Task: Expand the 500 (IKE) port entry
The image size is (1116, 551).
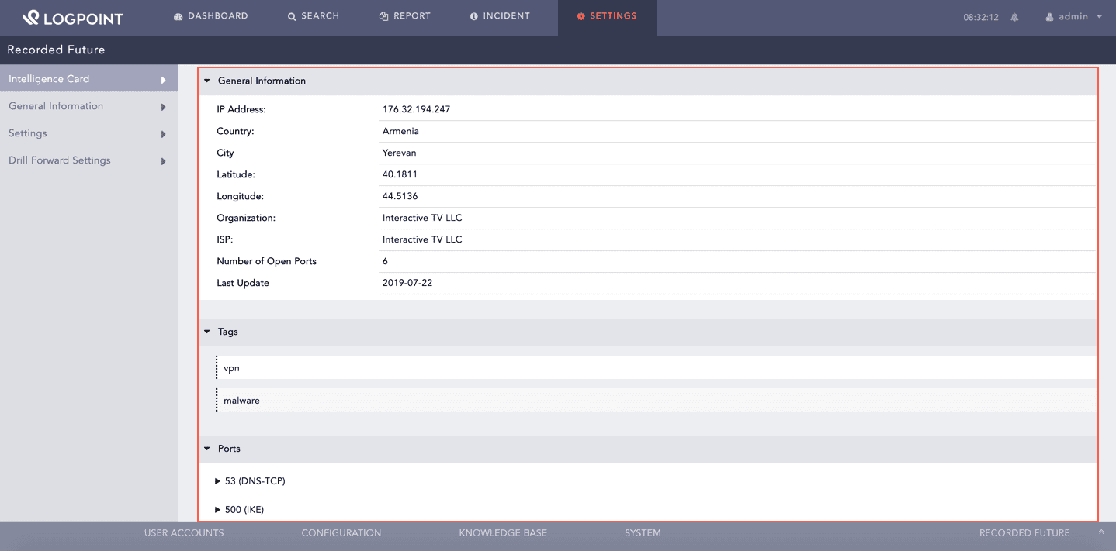Action: tap(218, 509)
